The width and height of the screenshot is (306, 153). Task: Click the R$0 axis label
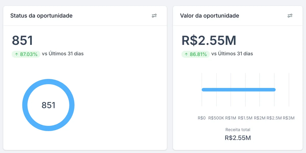[x=202, y=118]
